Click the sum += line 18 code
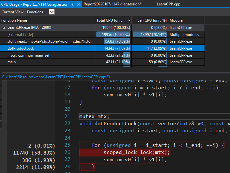The width and height of the screenshot is (230, 173). click(x=135, y=95)
